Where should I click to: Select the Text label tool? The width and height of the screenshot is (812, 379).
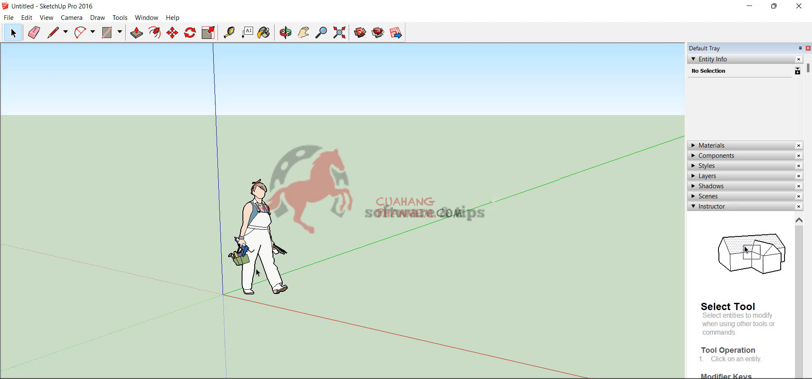pyautogui.click(x=247, y=33)
